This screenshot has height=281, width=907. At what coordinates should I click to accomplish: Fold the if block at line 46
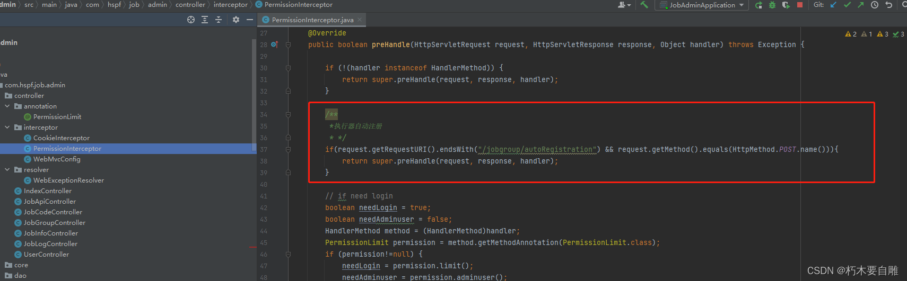click(288, 254)
